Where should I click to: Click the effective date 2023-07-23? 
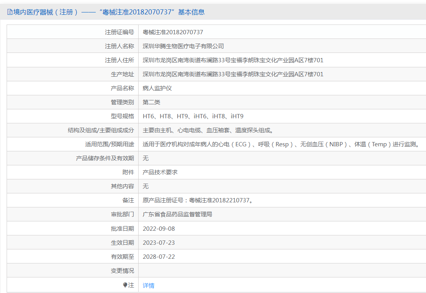point(159,242)
